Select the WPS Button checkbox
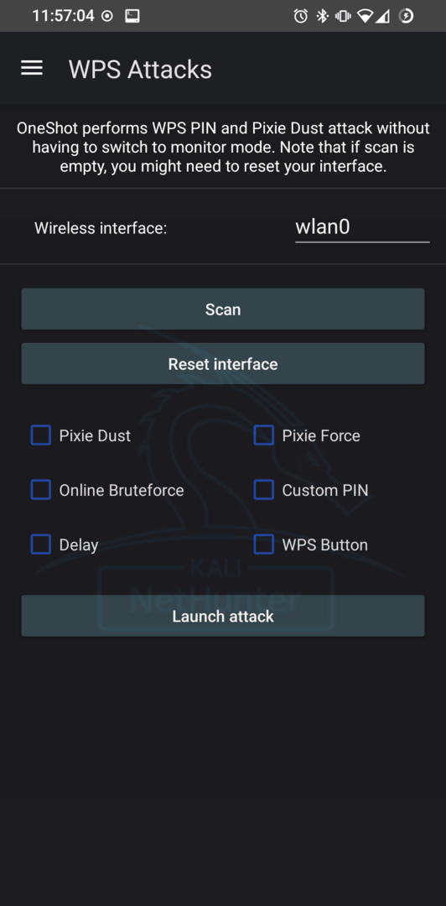 [263, 544]
